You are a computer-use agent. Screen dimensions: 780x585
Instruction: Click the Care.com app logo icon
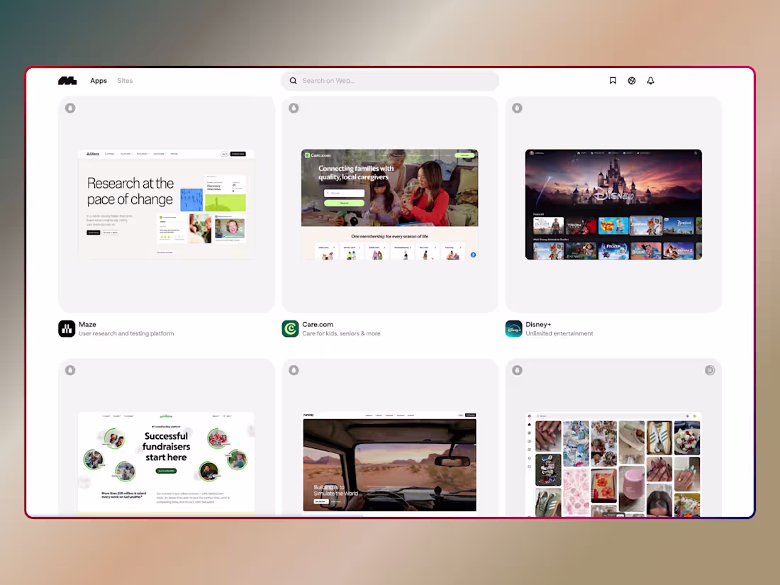pyautogui.click(x=290, y=329)
